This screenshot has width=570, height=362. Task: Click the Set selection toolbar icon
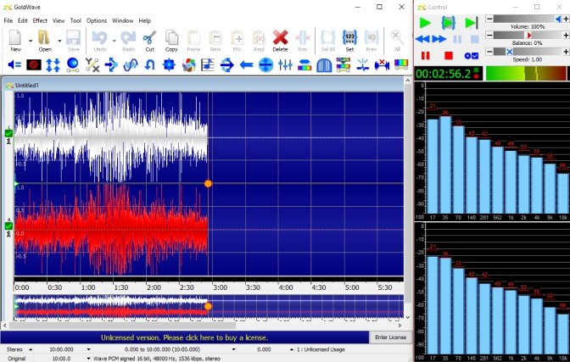[x=349, y=38]
